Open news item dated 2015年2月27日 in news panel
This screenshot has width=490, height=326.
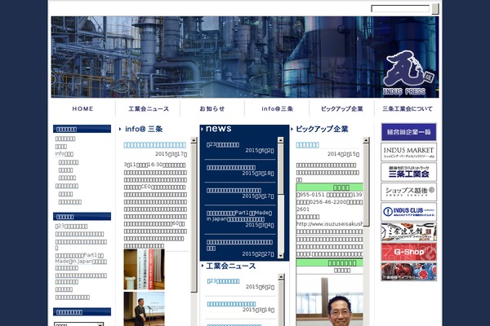tap(239, 244)
